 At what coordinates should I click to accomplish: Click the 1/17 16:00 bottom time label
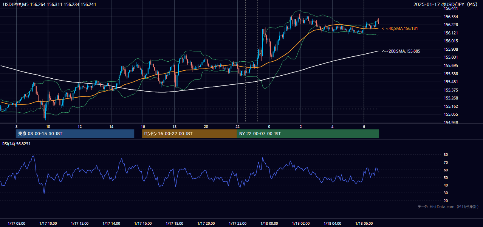coord(142,224)
